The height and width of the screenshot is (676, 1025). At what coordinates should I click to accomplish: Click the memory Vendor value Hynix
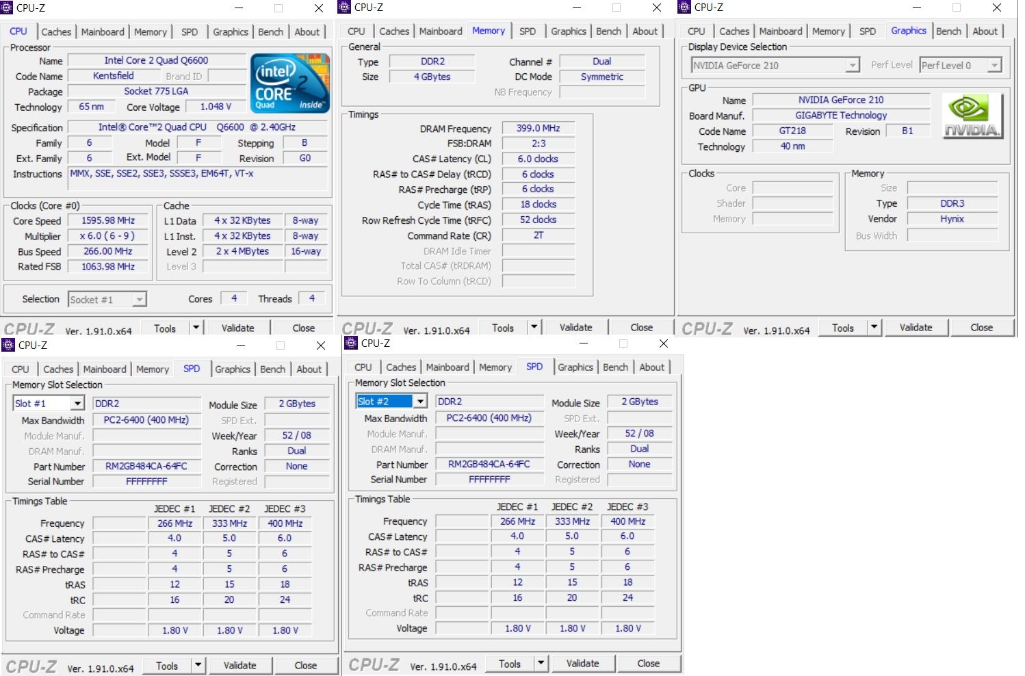952,219
